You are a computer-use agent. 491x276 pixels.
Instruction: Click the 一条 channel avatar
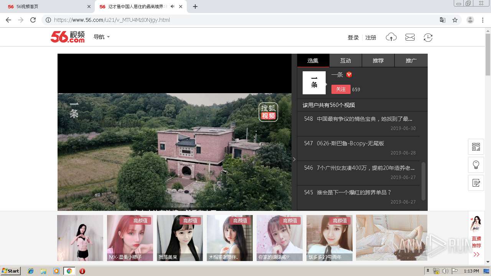point(314,83)
